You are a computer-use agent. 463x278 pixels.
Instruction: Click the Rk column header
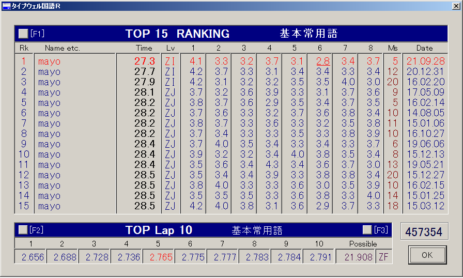24,48
